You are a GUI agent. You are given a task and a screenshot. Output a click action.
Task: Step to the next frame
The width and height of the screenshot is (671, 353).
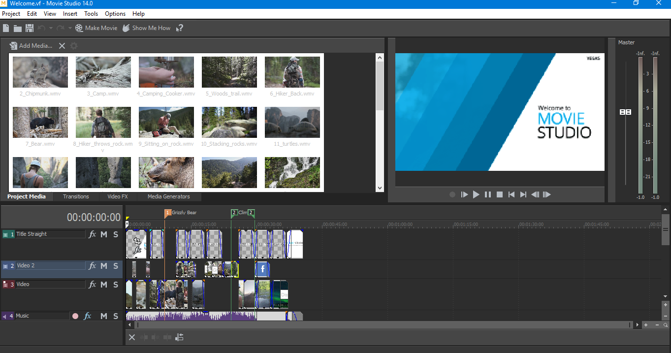[547, 194]
